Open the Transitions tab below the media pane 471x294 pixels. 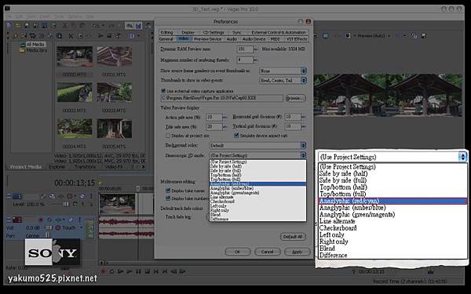86,167
